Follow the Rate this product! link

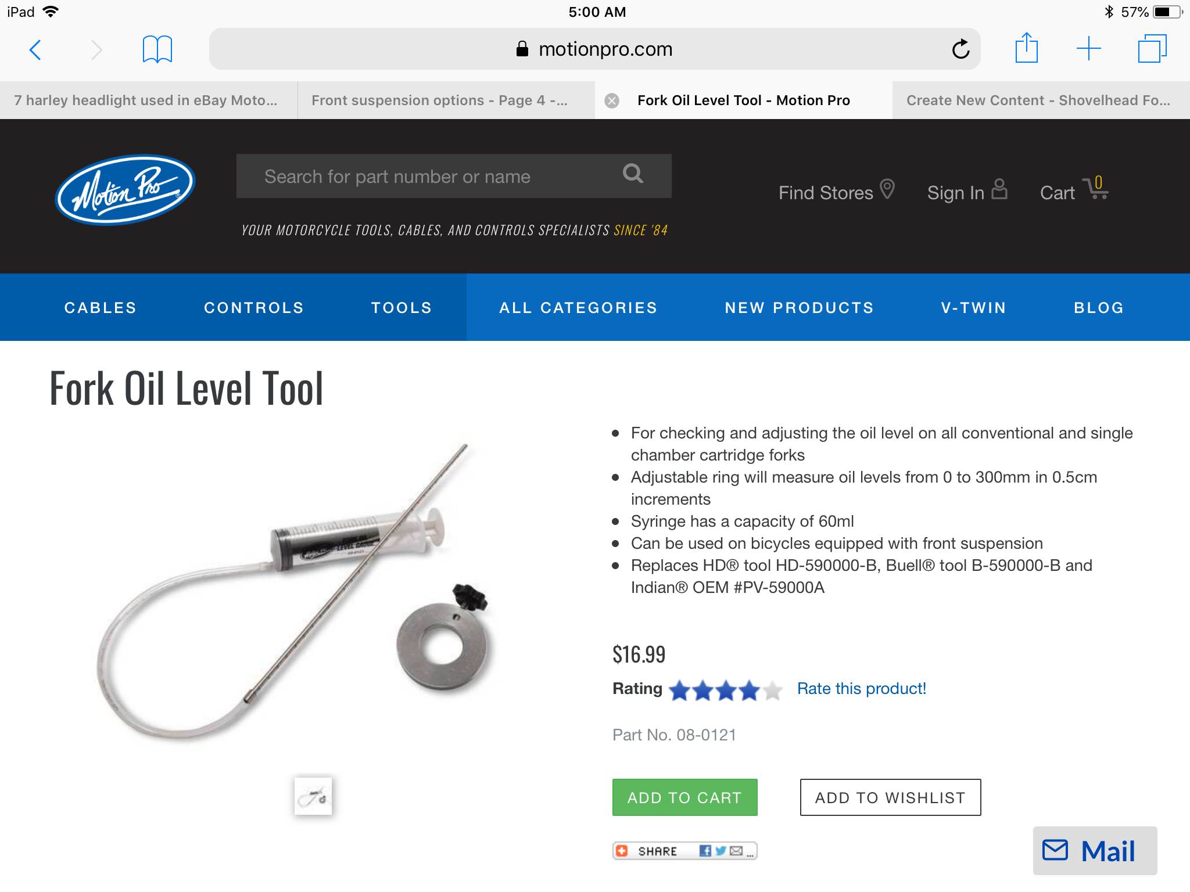(861, 689)
